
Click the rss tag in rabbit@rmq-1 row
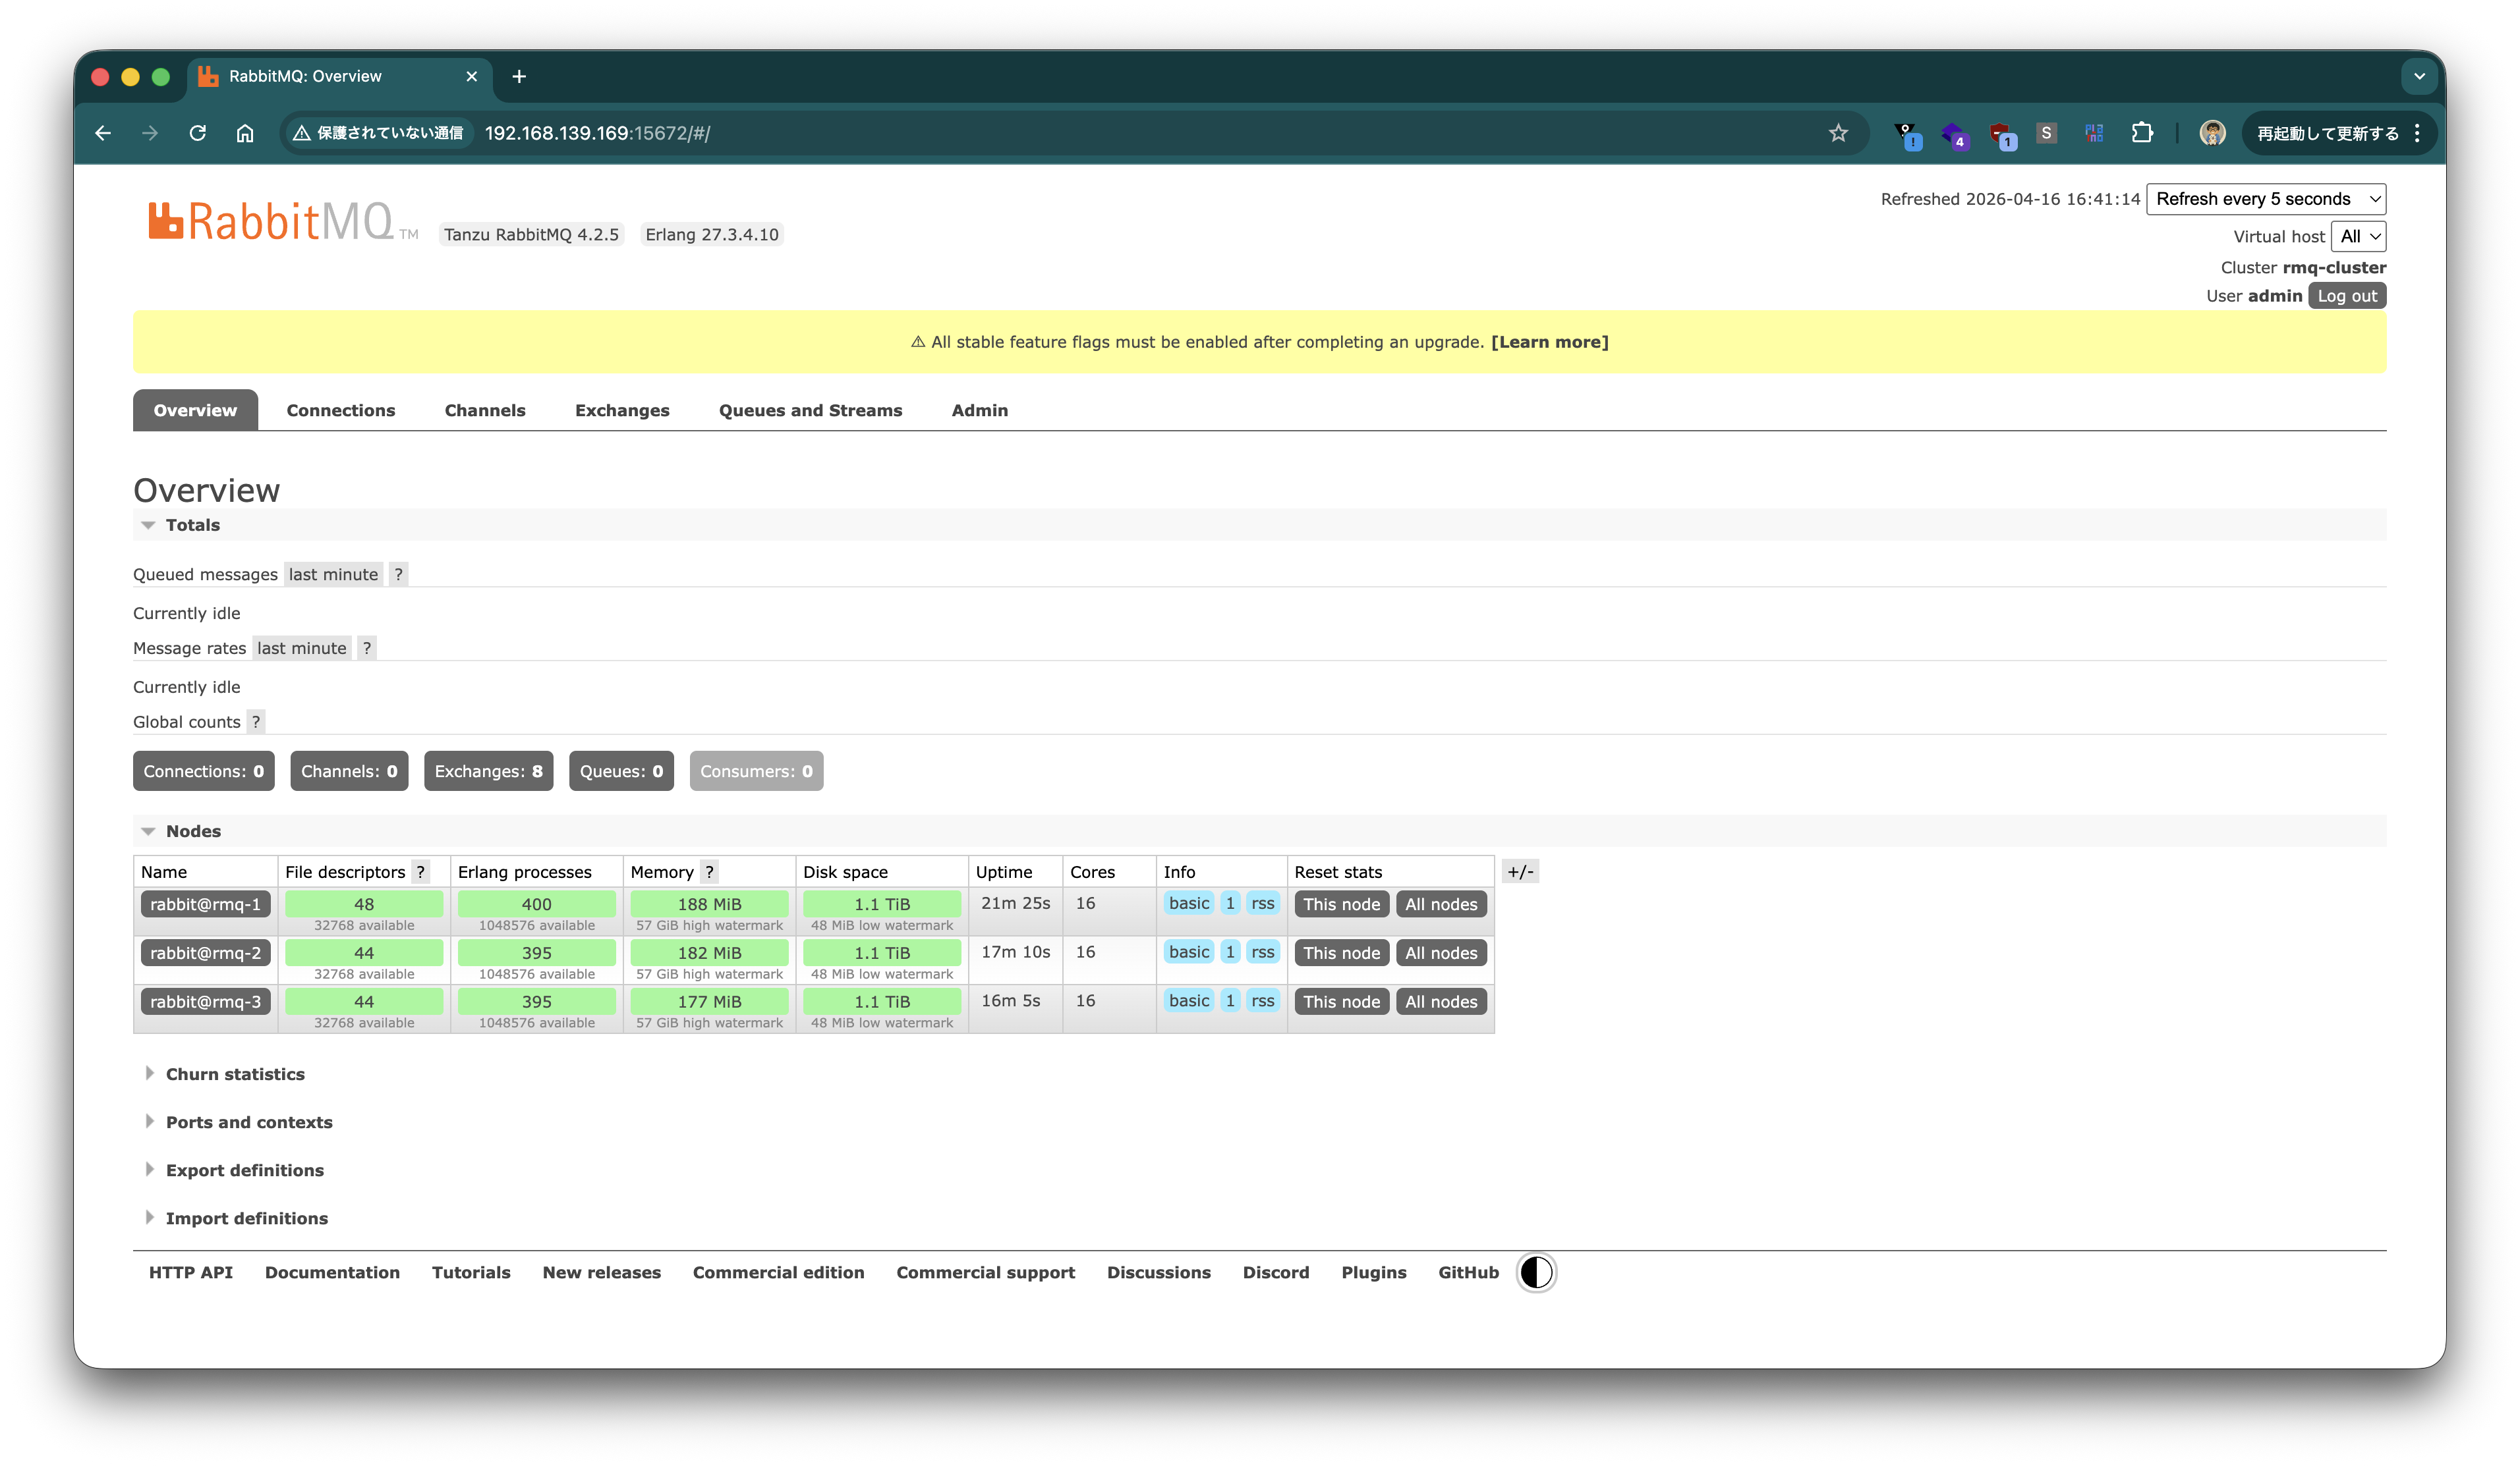point(1263,902)
